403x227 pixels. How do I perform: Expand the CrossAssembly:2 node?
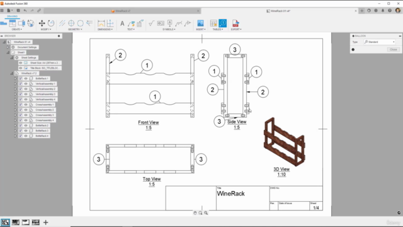click(x=15, y=110)
